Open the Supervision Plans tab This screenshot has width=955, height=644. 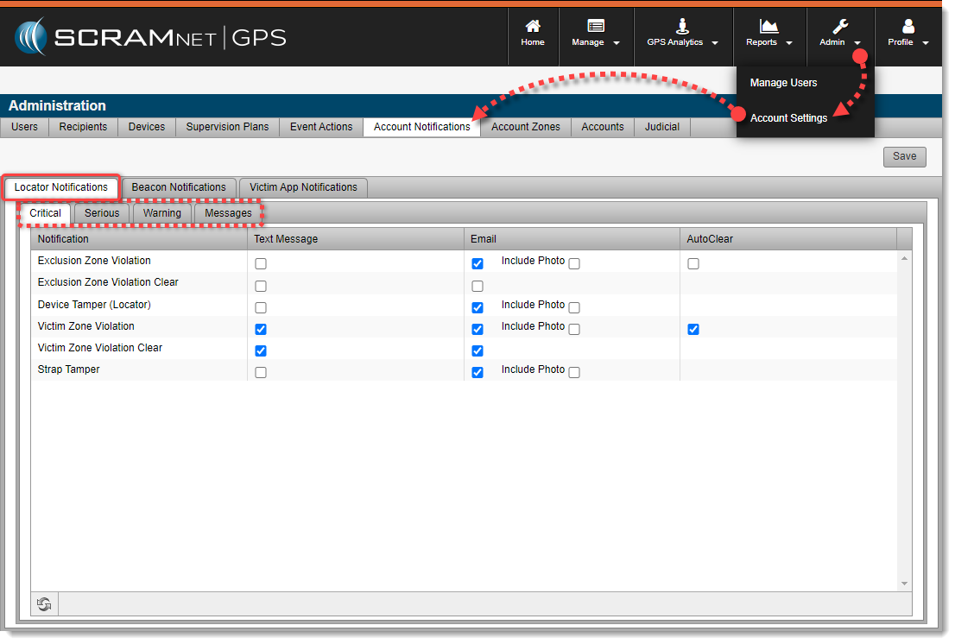[227, 127]
